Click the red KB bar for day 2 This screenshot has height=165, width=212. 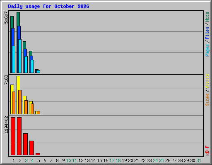(x=19, y=136)
